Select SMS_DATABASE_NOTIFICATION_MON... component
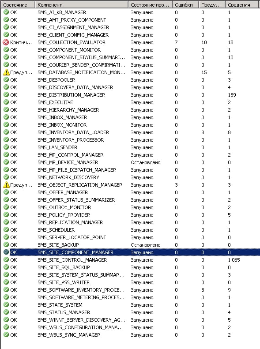260x349 pixels. pyautogui.click(x=82, y=72)
